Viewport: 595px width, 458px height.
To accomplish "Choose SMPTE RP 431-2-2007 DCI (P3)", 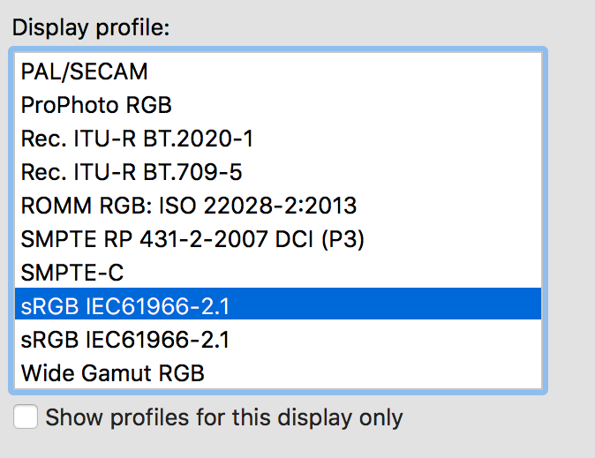I will (x=192, y=239).
